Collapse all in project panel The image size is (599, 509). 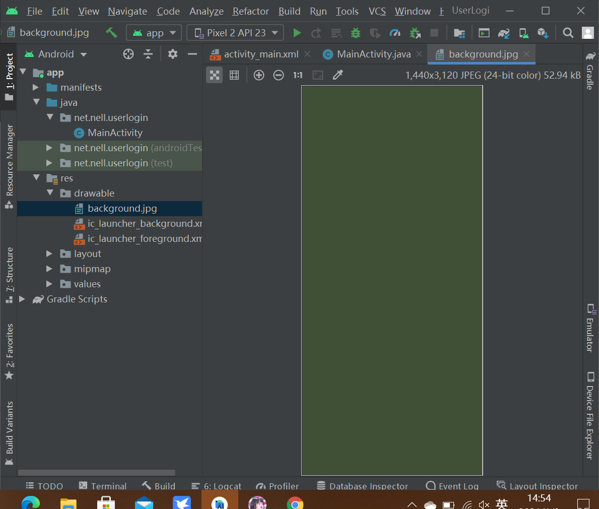(x=148, y=54)
